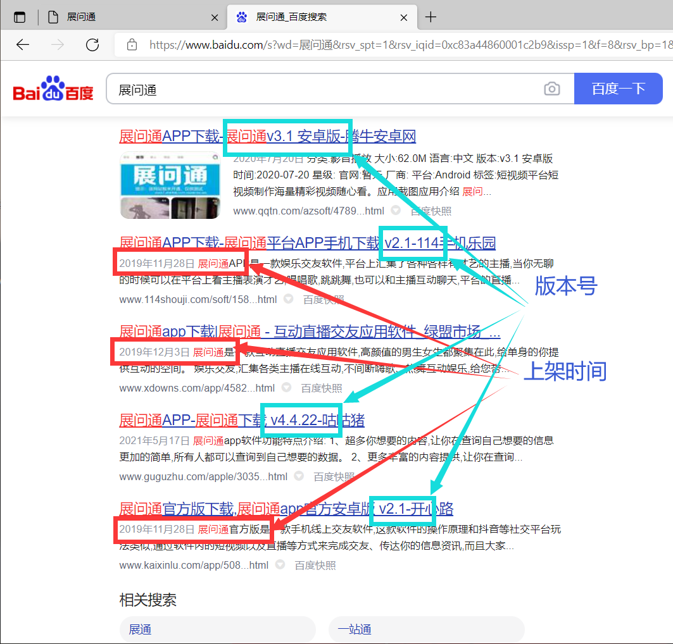The height and width of the screenshot is (644, 673).
Task: Open the tab actions menu icon
Action: tap(20, 17)
